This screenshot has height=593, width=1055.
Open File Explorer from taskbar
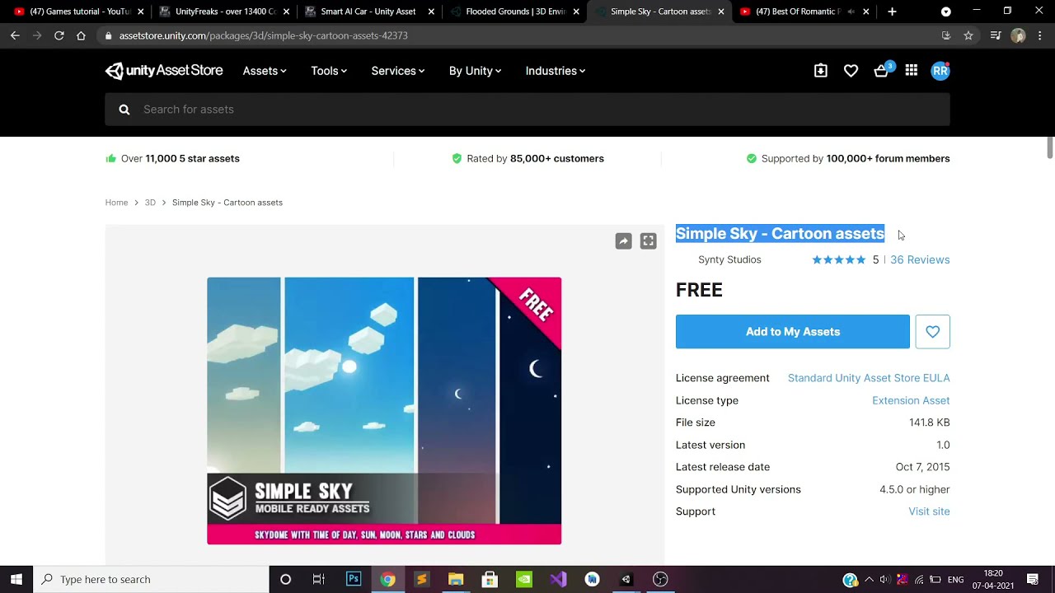click(x=456, y=579)
